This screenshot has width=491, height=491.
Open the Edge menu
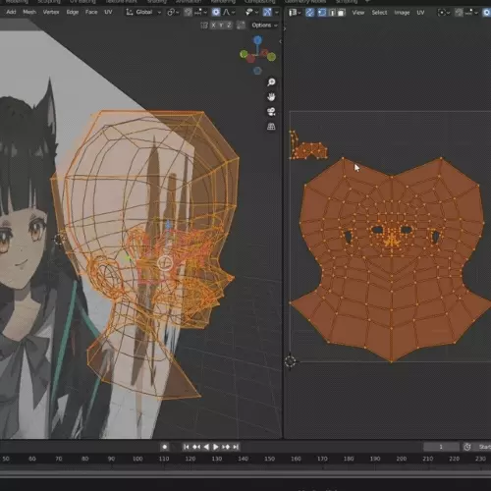pyautogui.click(x=73, y=12)
